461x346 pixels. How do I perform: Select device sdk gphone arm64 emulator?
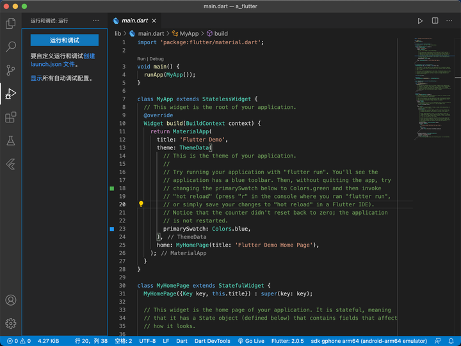click(369, 341)
